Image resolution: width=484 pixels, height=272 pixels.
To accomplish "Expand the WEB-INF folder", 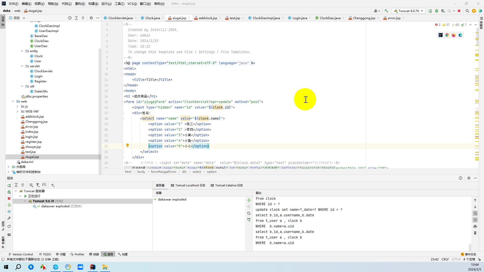I will [x=17, y=111].
